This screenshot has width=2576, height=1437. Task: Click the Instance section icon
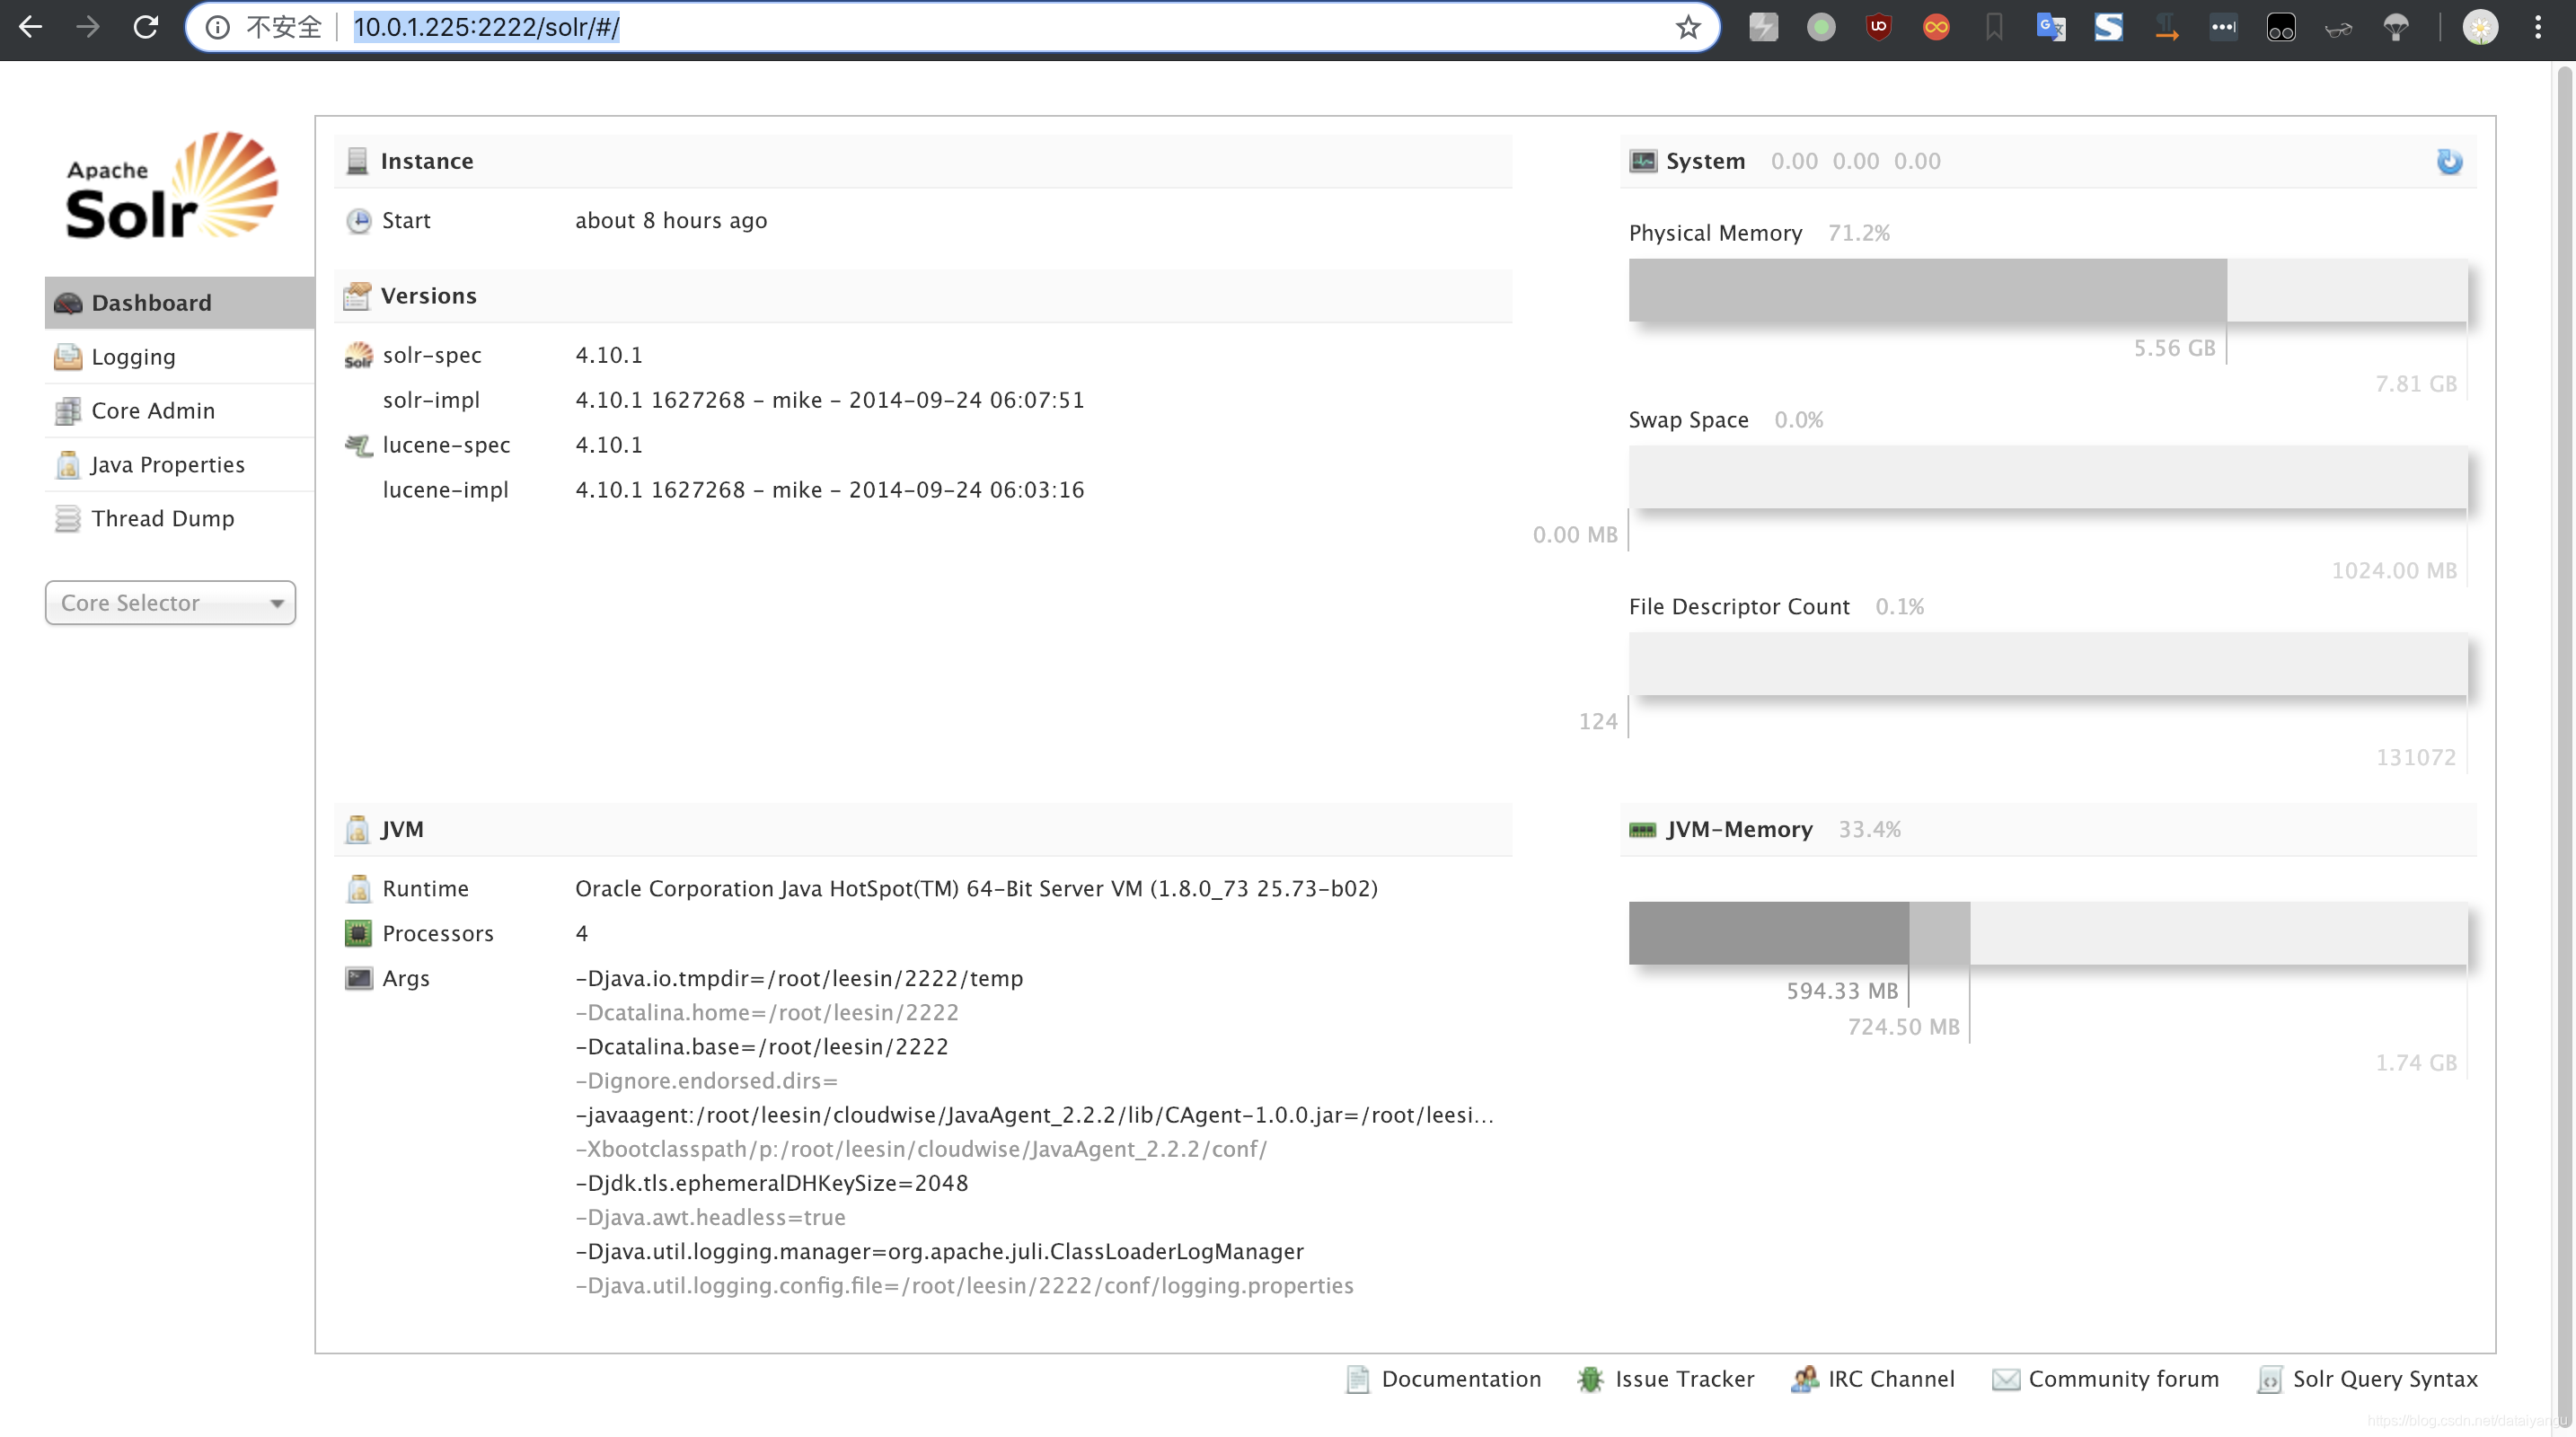356,161
